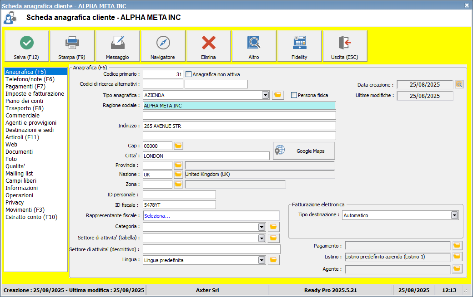Open the Lingua lookup folder icon
Viewport: 473px width, 297px height.
click(x=273, y=260)
